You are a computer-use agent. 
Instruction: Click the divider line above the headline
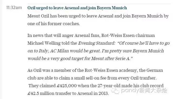99,4
